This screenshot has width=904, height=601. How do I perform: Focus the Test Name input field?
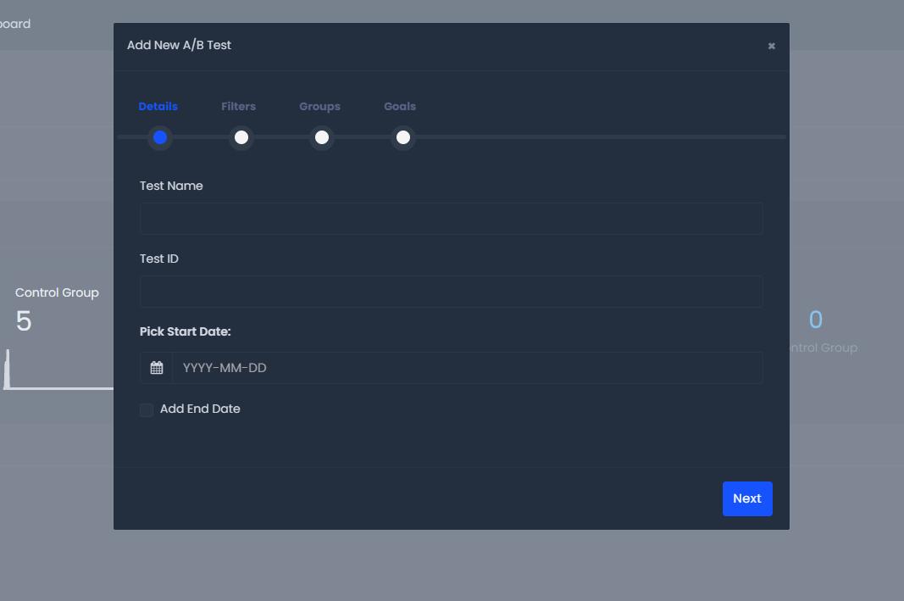click(x=452, y=219)
